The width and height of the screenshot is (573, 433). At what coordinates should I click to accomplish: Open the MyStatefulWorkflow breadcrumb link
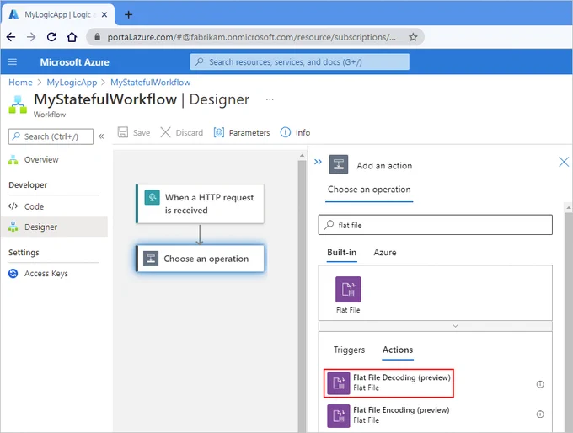click(151, 83)
